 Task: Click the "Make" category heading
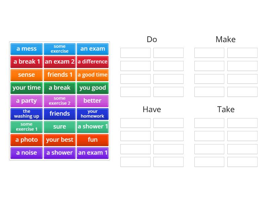click(226, 39)
